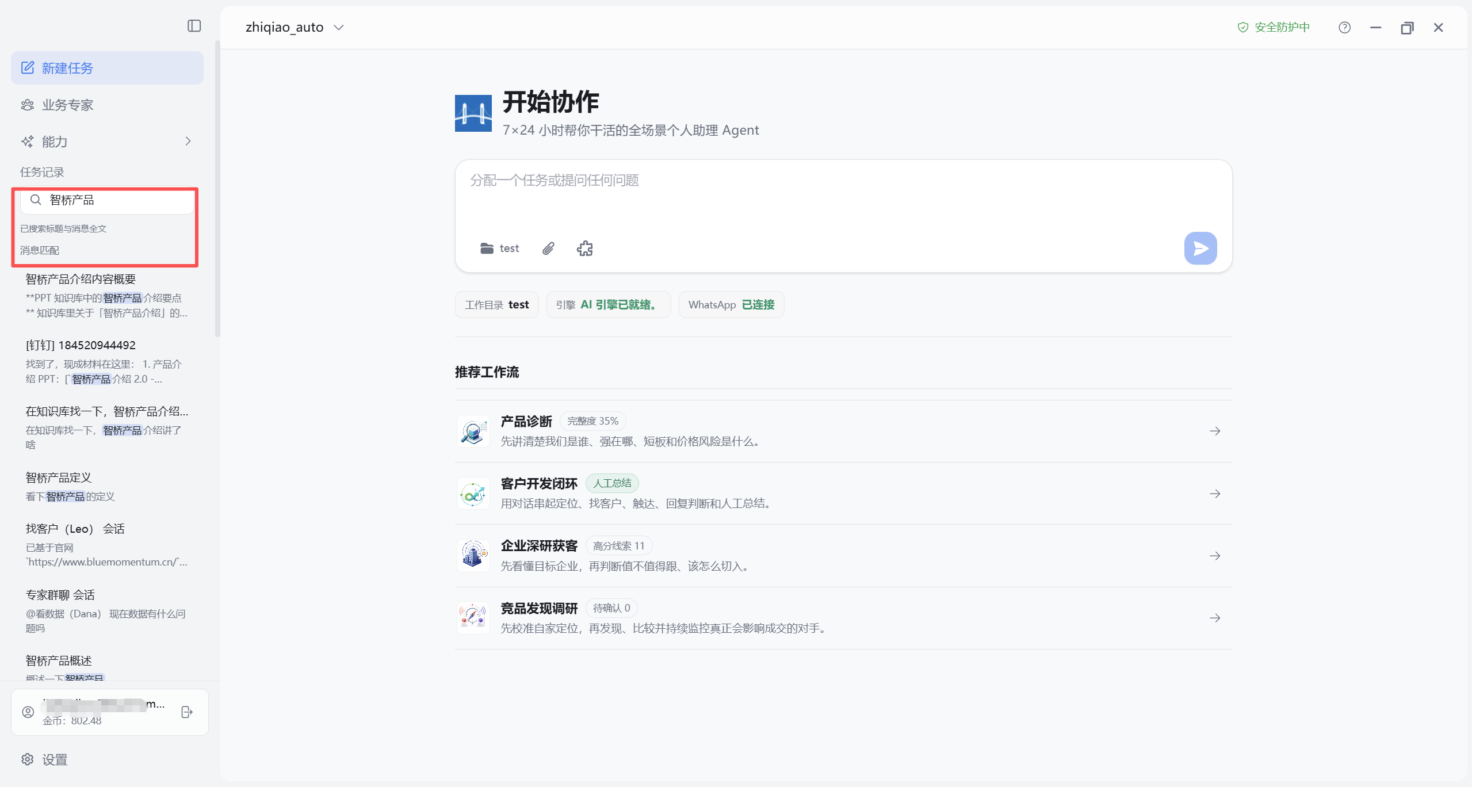Open the 业务专家 menu item

pos(107,105)
